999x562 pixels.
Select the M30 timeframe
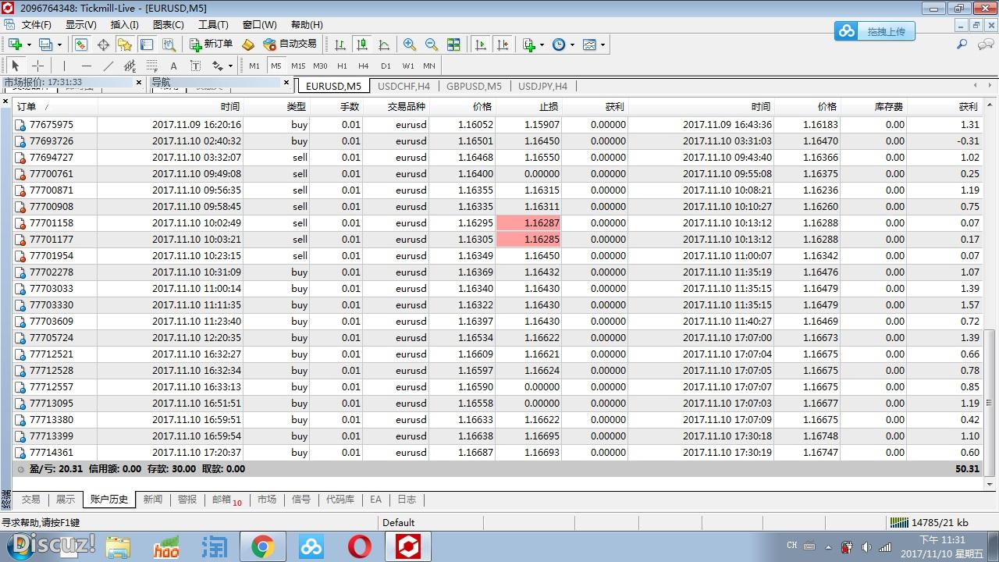(320, 66)
